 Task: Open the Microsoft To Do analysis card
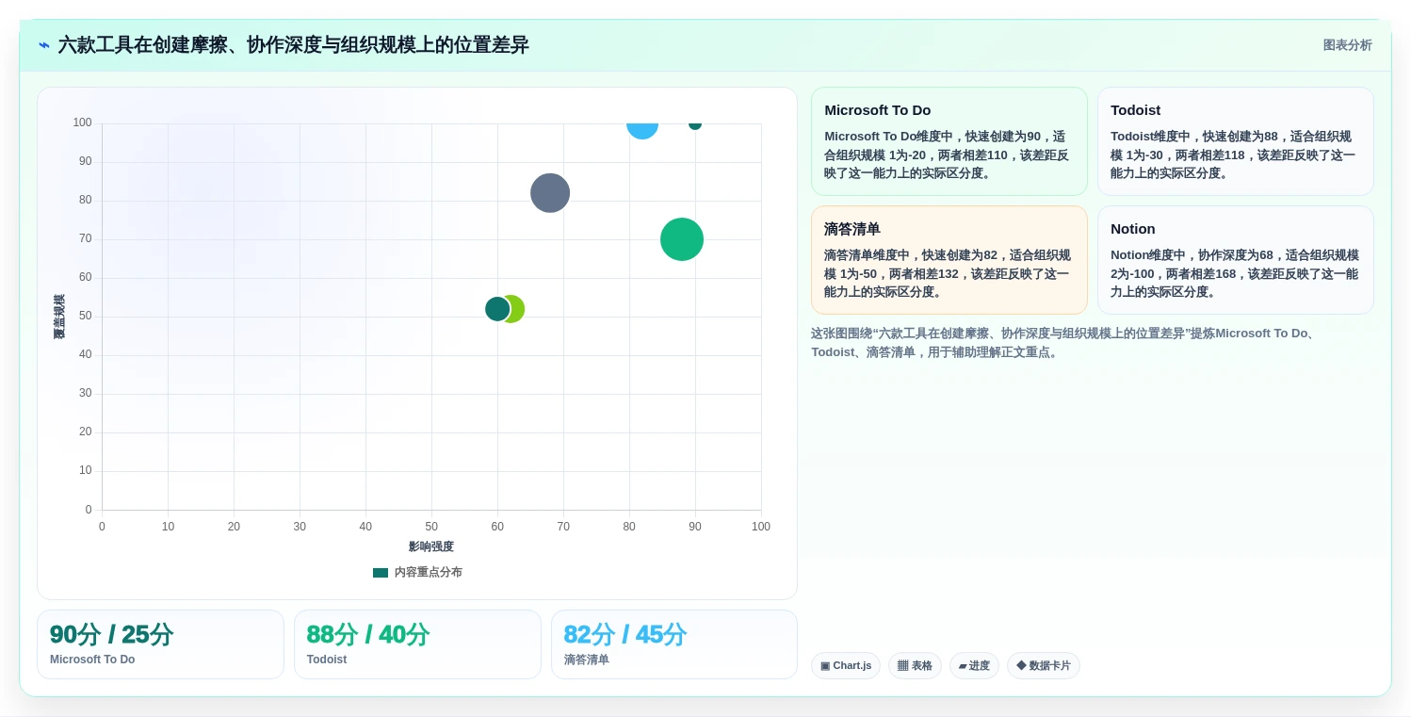tap(949, 141)
